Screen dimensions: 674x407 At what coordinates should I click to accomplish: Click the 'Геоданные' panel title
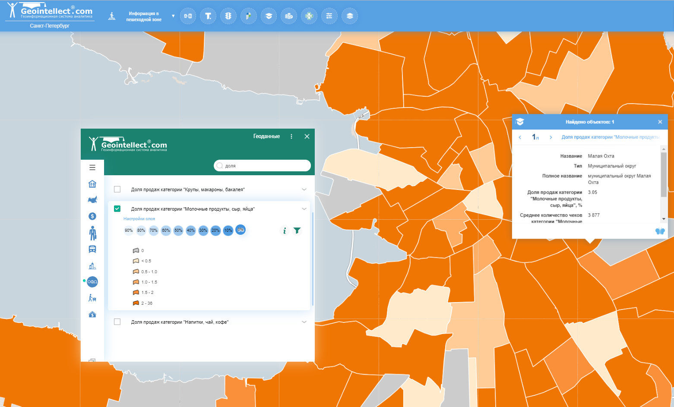click(x=266, y=136)
